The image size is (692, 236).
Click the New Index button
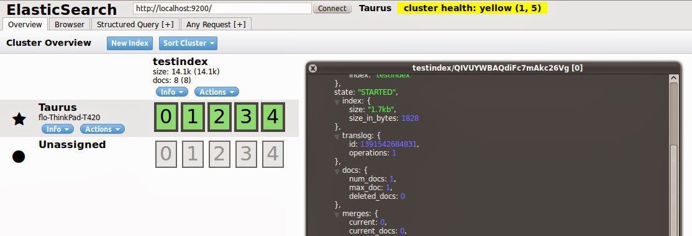[130, 43]
